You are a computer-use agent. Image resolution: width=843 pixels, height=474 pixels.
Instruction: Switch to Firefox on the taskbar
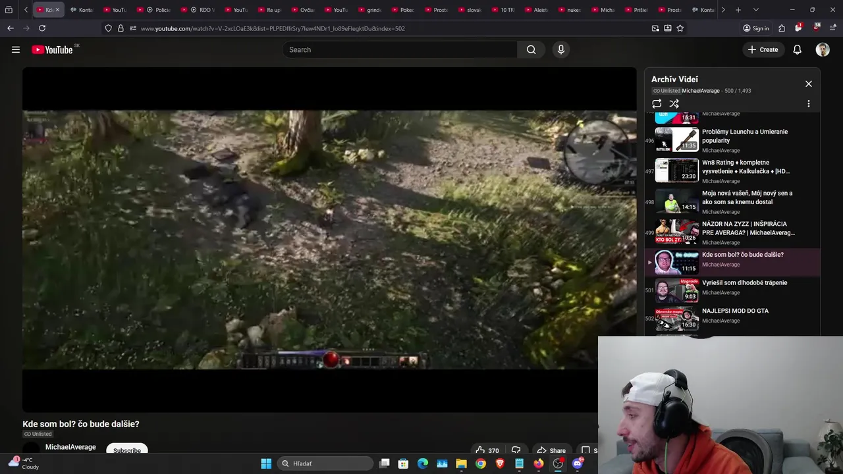539,463
